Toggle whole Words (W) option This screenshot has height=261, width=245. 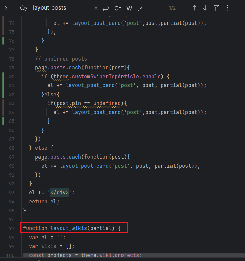(129, 8)
